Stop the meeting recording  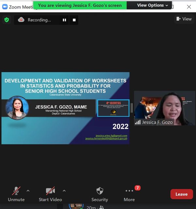pyautogui.click(x=74, y=20)
